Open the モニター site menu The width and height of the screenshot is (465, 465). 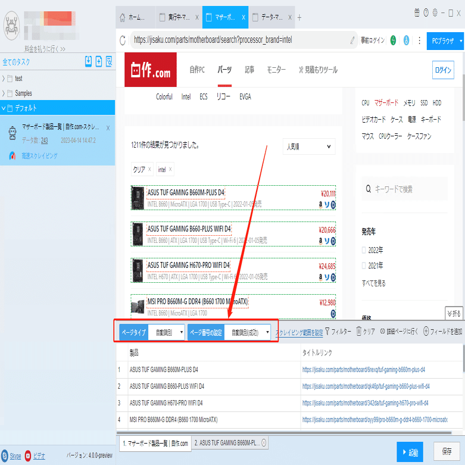pyautogui.click(x=276, y=70)
